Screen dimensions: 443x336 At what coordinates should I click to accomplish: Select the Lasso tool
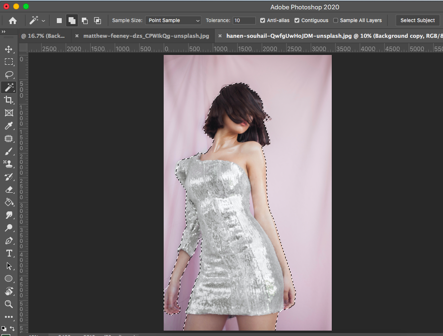[x=9, y=75]
